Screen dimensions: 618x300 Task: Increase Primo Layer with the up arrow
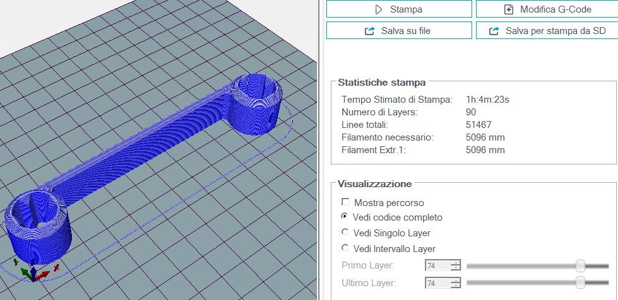tap(456, 263)
